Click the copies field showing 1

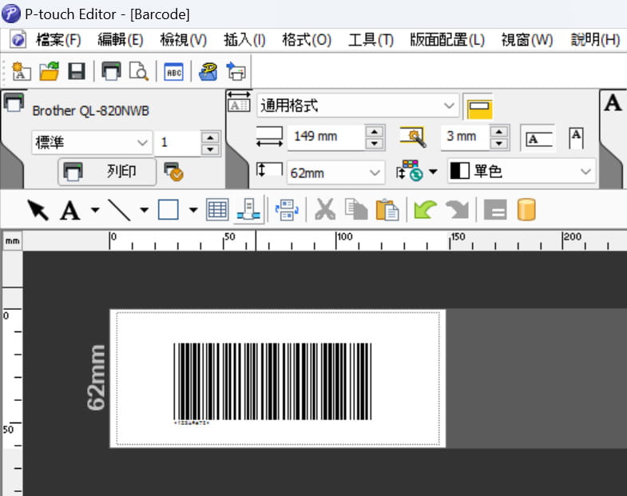click(x=177, y=142)
